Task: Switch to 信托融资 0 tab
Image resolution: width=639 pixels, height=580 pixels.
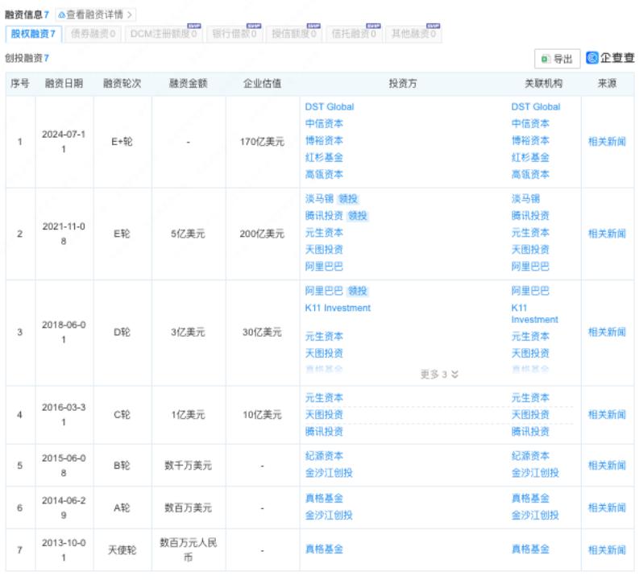Action: (x=353, y=34)
